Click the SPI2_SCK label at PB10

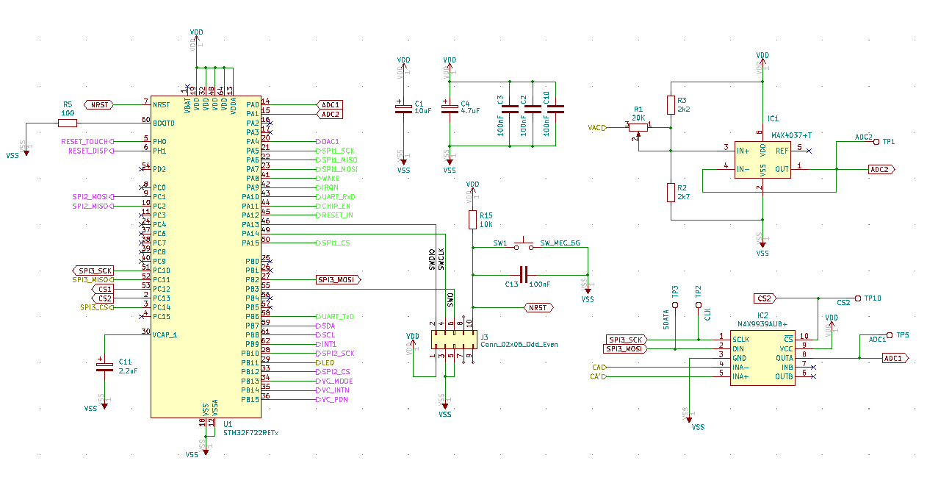(x=336, y=353)
